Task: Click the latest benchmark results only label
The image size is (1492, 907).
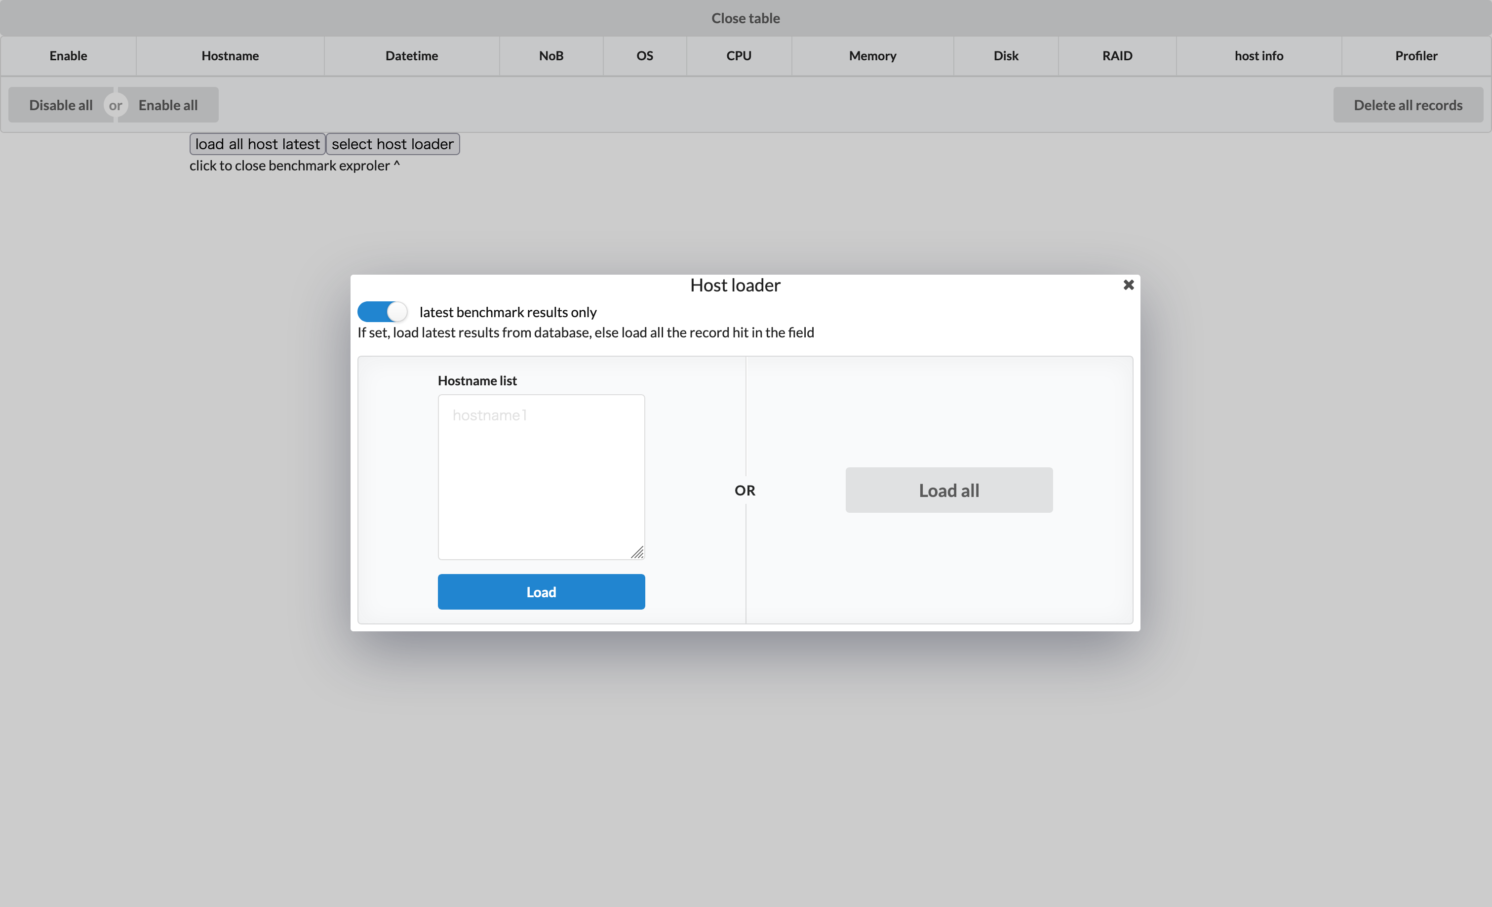Action: point(508,312)
